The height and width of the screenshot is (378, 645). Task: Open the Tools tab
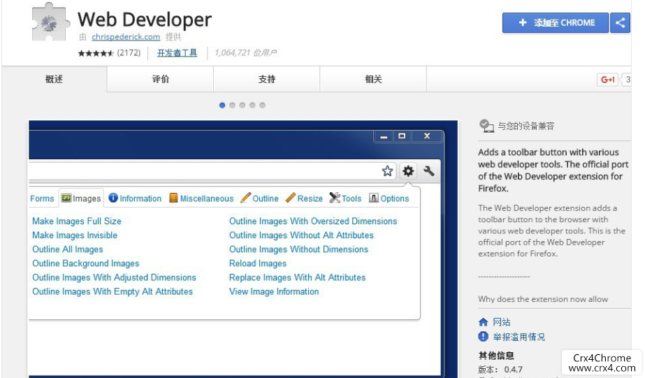tap(345, 198)
